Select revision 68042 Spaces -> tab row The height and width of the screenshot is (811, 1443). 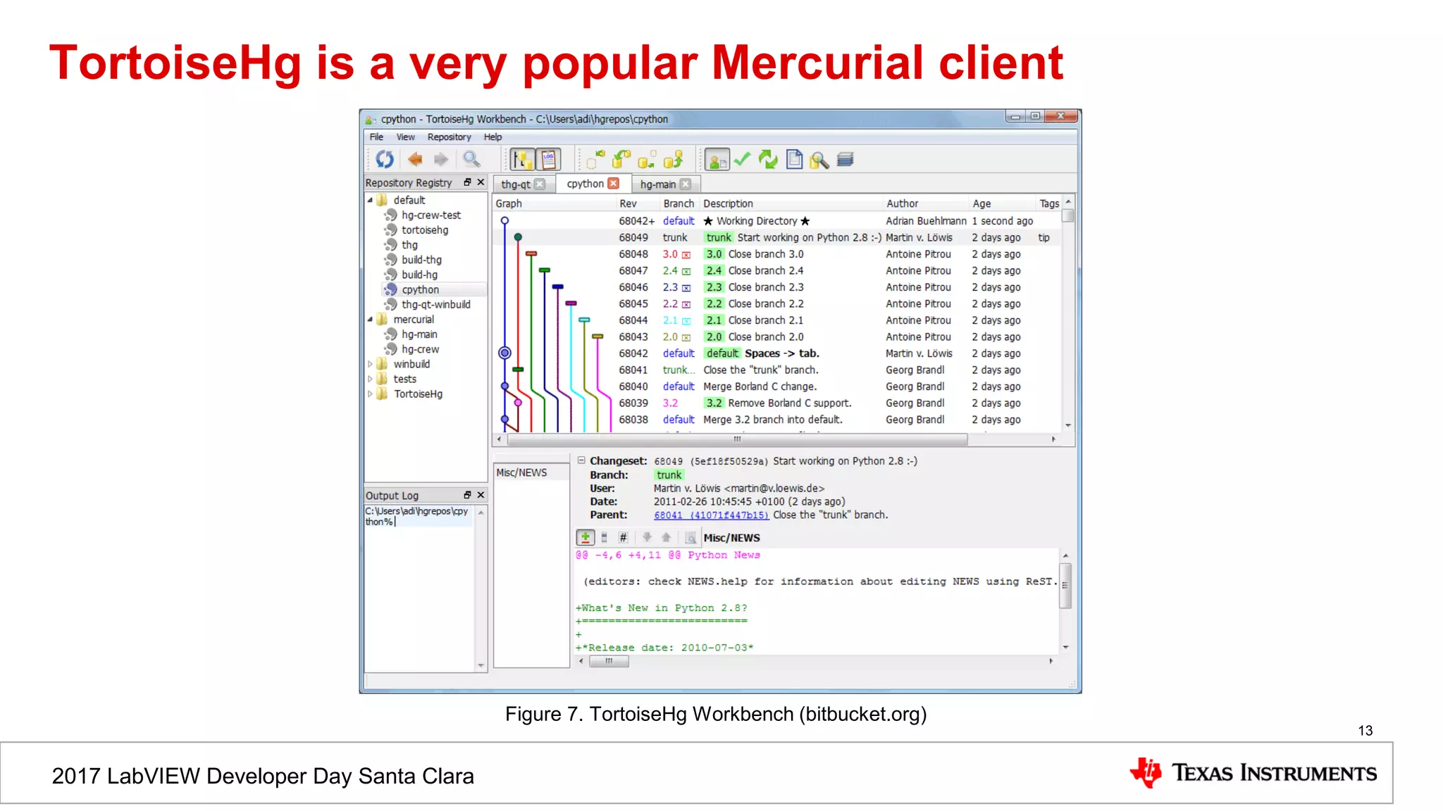click(777, 353)
